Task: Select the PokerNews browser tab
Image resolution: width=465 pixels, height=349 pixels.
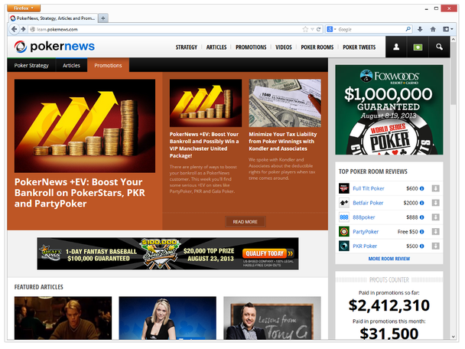Action: tap(53, 18)
